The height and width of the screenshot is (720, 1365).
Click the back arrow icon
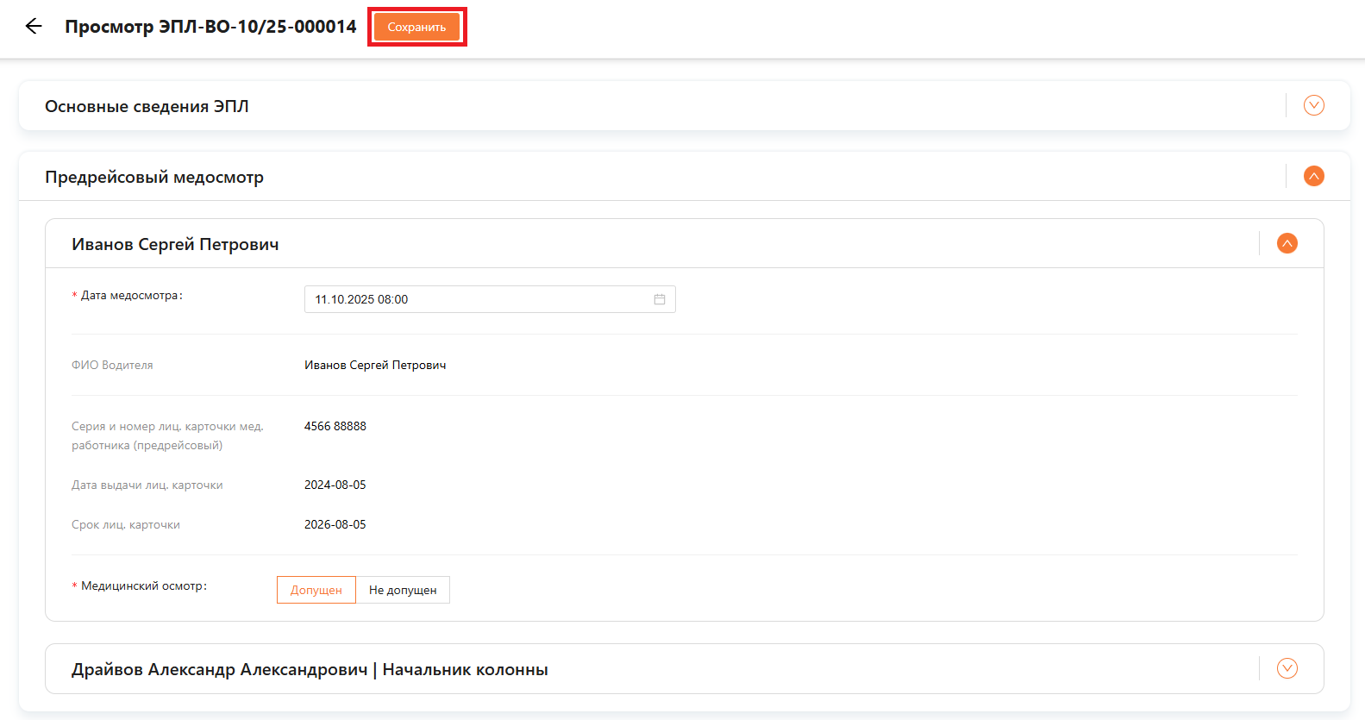tap(34, 26)
